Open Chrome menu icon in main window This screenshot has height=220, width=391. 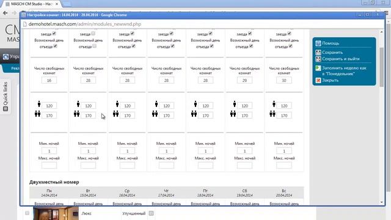[387, 13]
